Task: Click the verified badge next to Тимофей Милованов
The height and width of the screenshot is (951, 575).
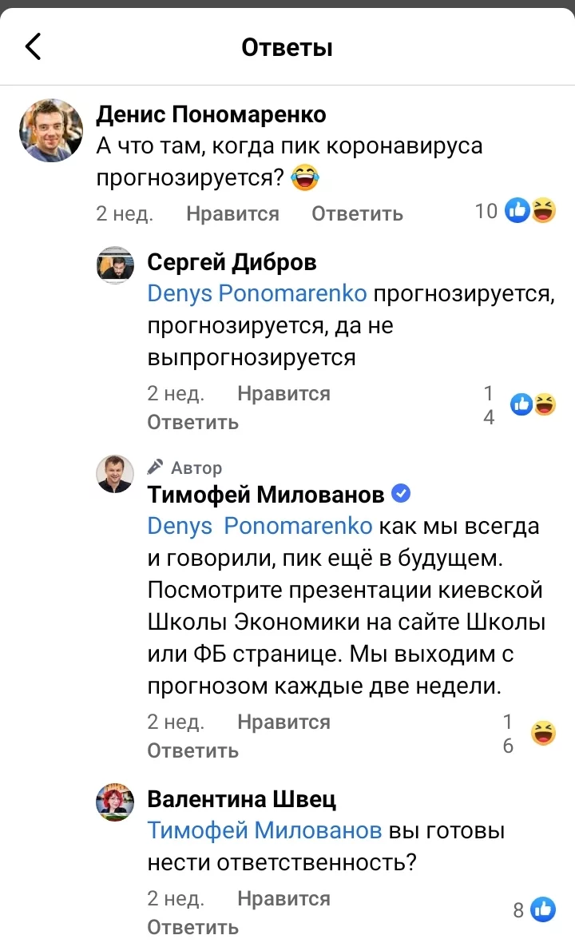Action: tap(402, 494)
